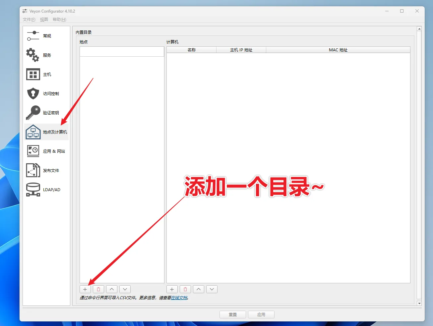The width and height of the screenshot is (433, 326).
Task: Open 发布文件 file transfer icon
Action: 33,170
